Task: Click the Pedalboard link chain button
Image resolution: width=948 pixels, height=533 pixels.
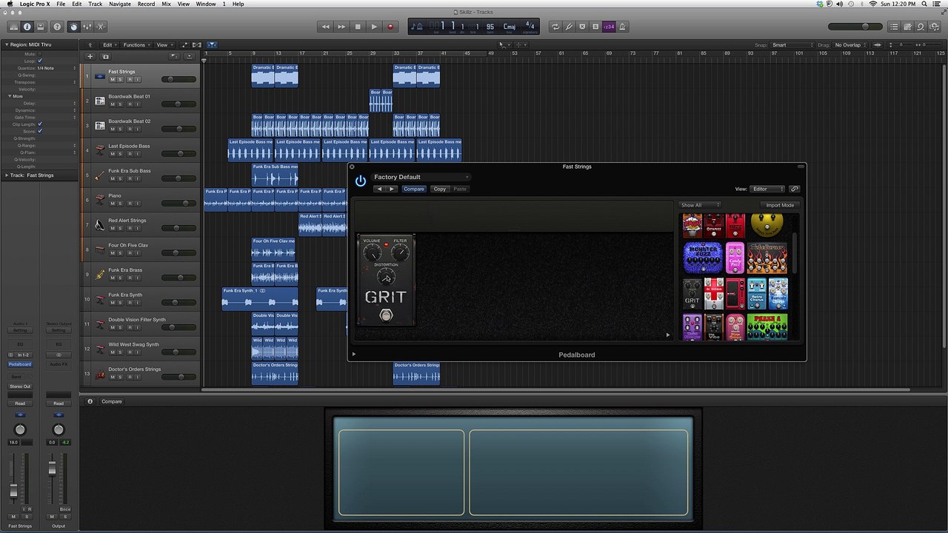Action: [795, 189]
